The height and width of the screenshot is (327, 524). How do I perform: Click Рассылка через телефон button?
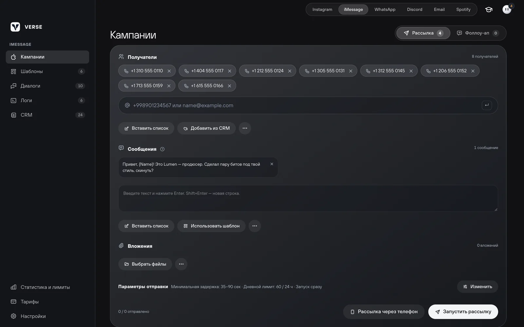[384, 312]
